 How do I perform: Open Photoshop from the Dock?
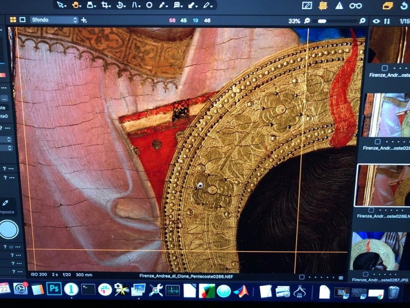pyautogui.click(x=54, y=289)
